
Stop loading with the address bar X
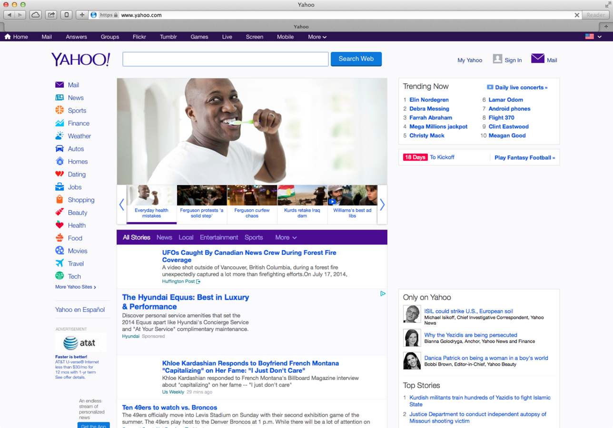(577, 15)
